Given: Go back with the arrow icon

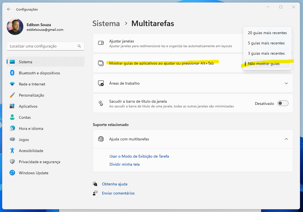Looking at the screenshot, I should (9, 9).
